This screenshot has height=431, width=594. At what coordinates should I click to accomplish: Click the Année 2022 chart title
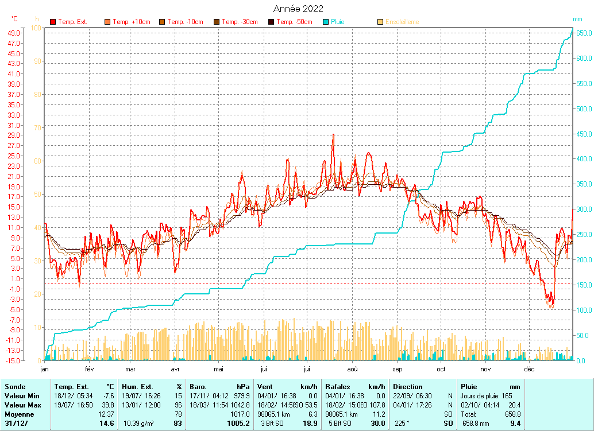(297, 9)
